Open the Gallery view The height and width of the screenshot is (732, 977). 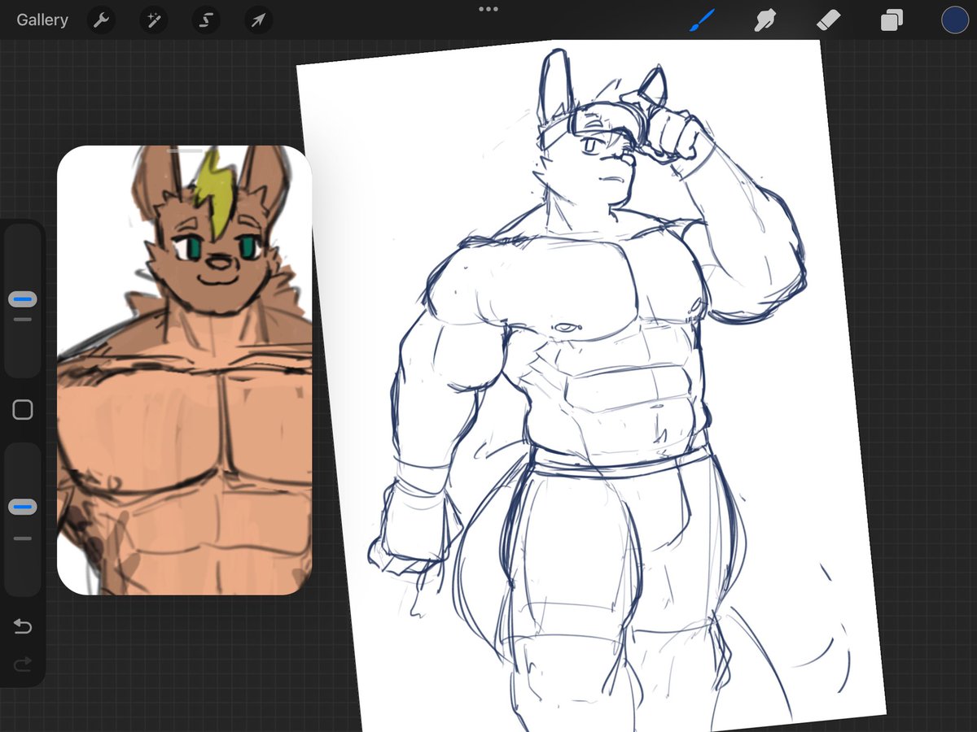coord(42,20)
